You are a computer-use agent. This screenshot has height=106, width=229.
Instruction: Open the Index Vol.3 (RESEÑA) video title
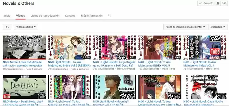pyautogui.click(x=69, y=103)
